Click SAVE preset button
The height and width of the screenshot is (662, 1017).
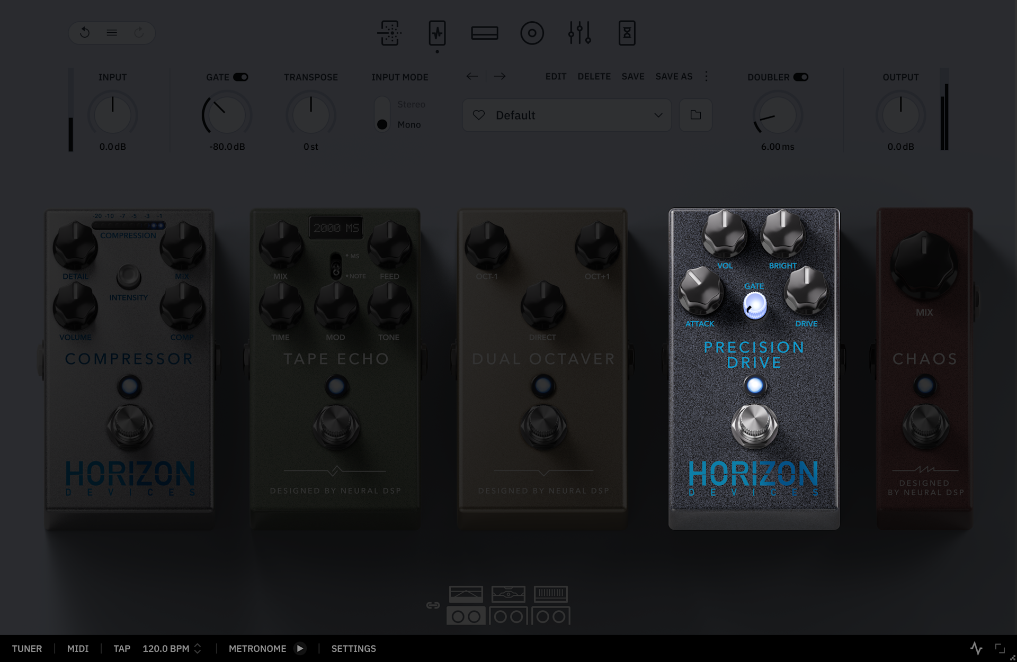coord(633,77)
